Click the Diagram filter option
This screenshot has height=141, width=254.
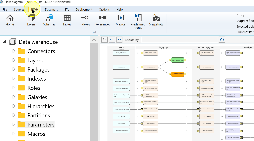(x=245, y=21)
